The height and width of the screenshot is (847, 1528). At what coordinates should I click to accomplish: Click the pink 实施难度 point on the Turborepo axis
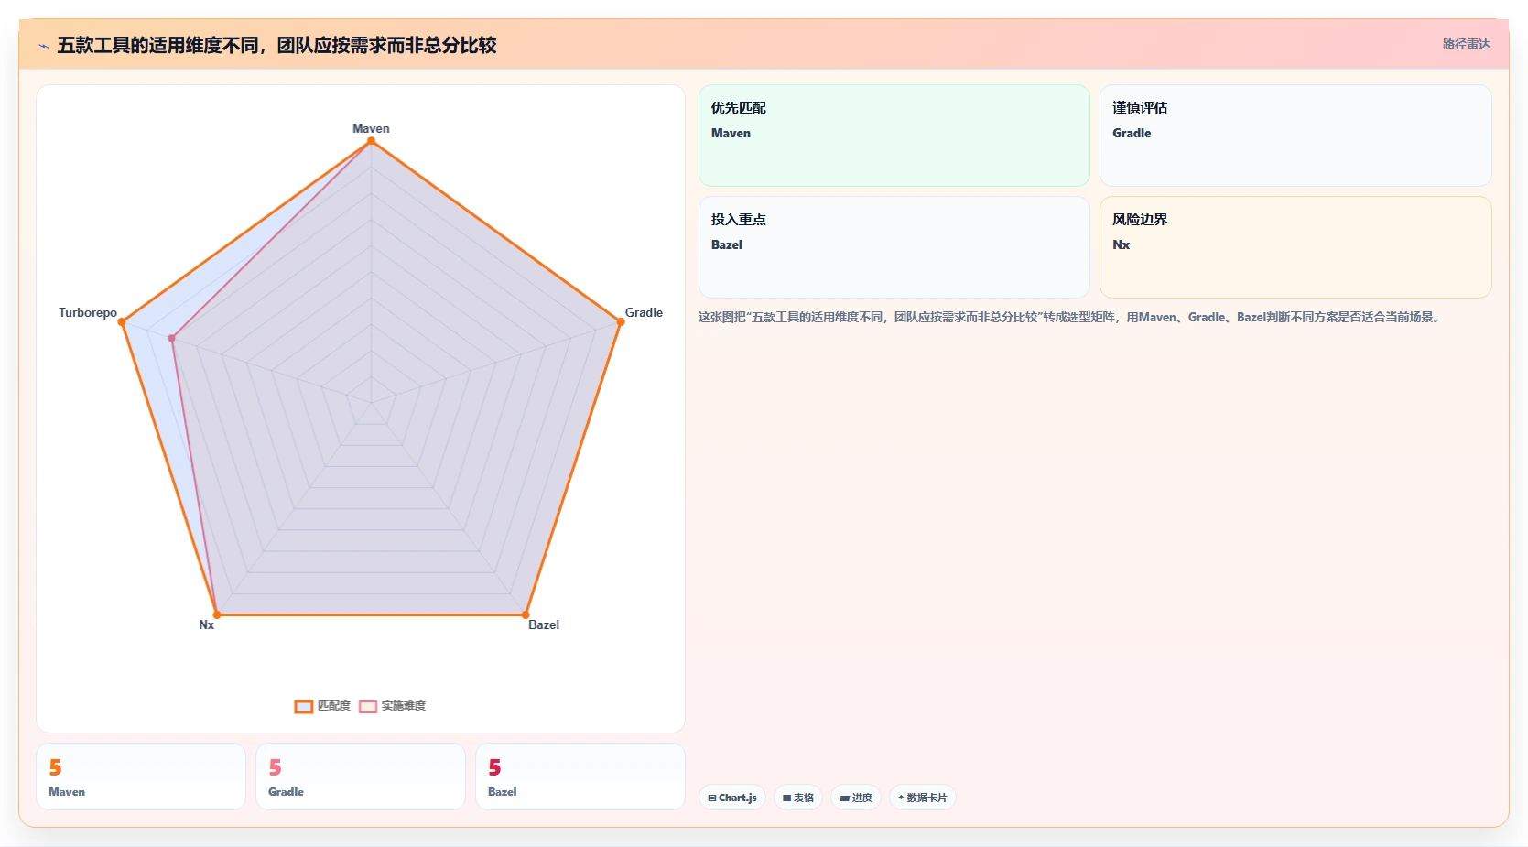click(x=172, y=338)
